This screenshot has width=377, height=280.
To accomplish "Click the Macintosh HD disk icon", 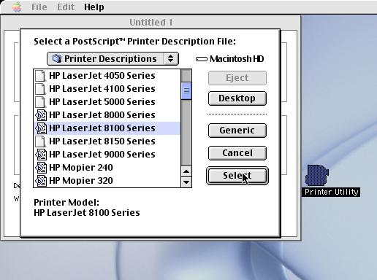I will pos(202,59).
